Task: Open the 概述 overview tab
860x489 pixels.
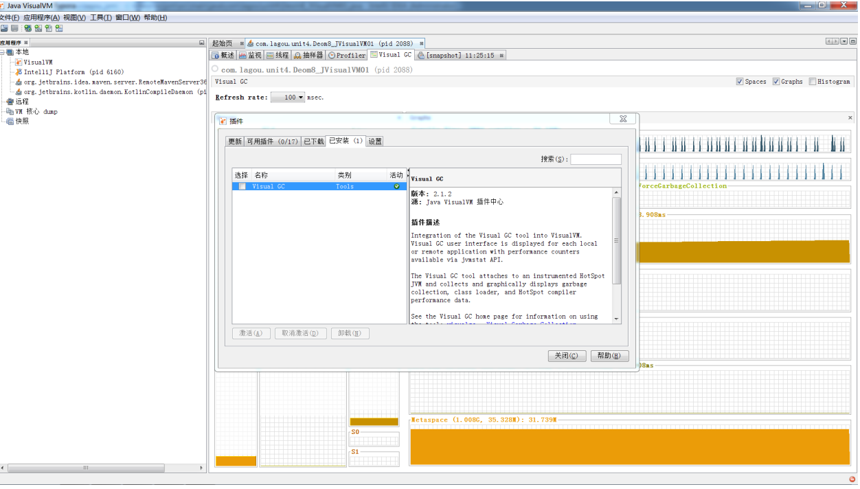Action: tap(223, 55)
